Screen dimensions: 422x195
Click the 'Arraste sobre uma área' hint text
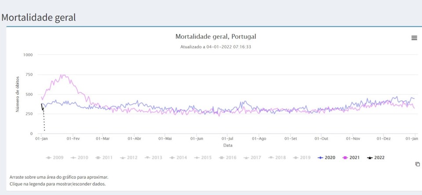[59, 177]
